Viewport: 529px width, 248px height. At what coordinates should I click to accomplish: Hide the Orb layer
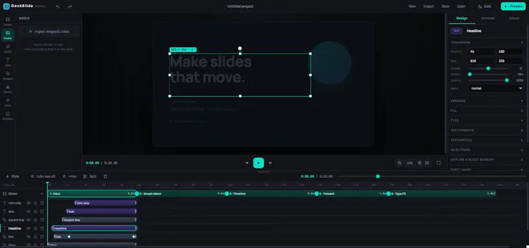(x=28, y=237)
